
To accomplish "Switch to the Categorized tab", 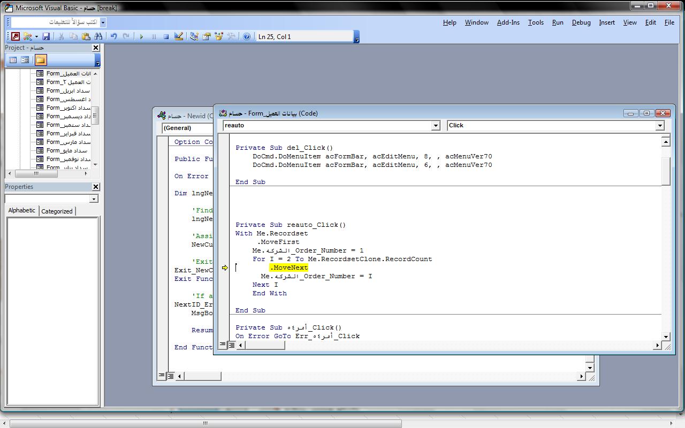I will [57, 211].
